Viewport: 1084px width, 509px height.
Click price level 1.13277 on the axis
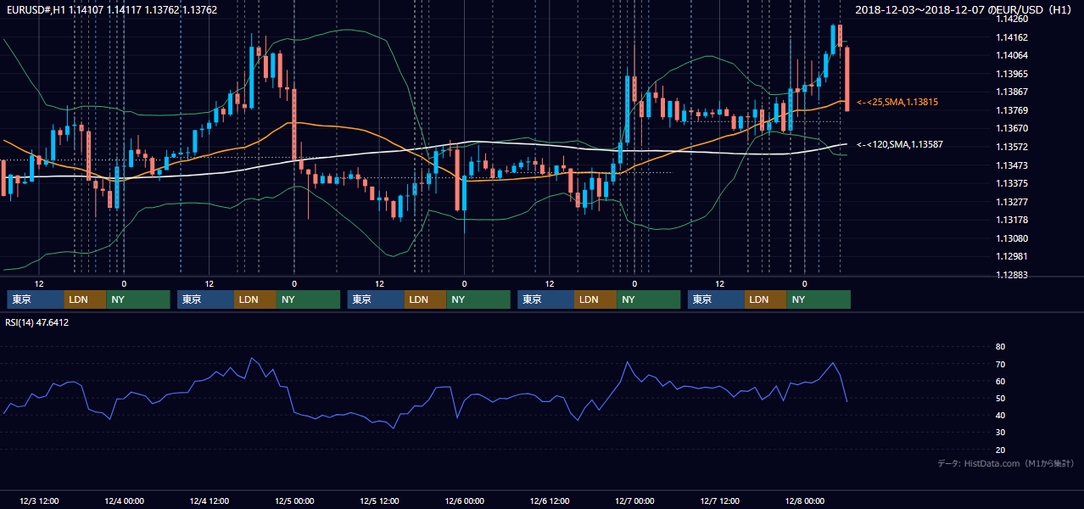pyautogui.click(x=1012, y=202)
